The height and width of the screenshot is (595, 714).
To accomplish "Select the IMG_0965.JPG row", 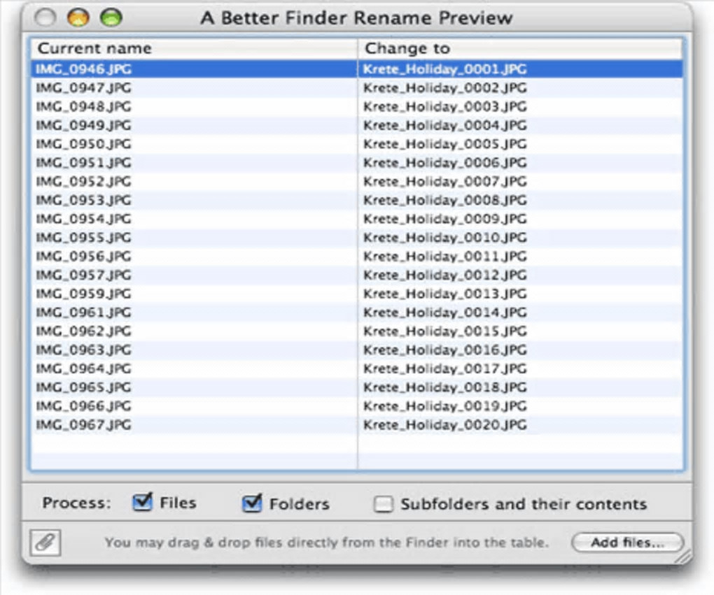I will point(357,387).
